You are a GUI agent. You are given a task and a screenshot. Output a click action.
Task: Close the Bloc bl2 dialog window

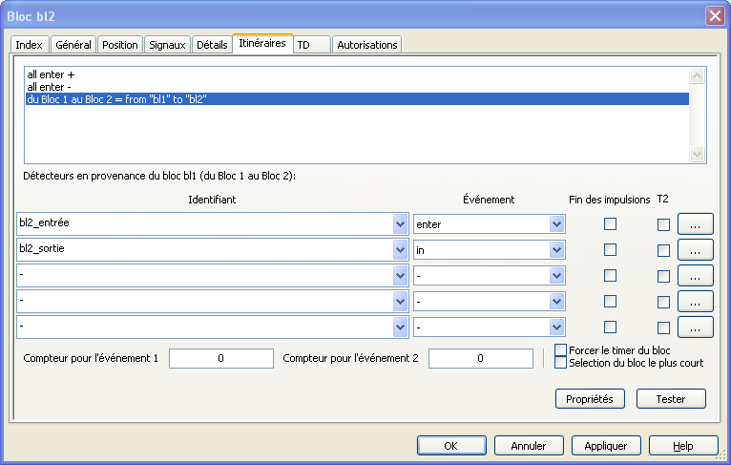tap(713, 16)
